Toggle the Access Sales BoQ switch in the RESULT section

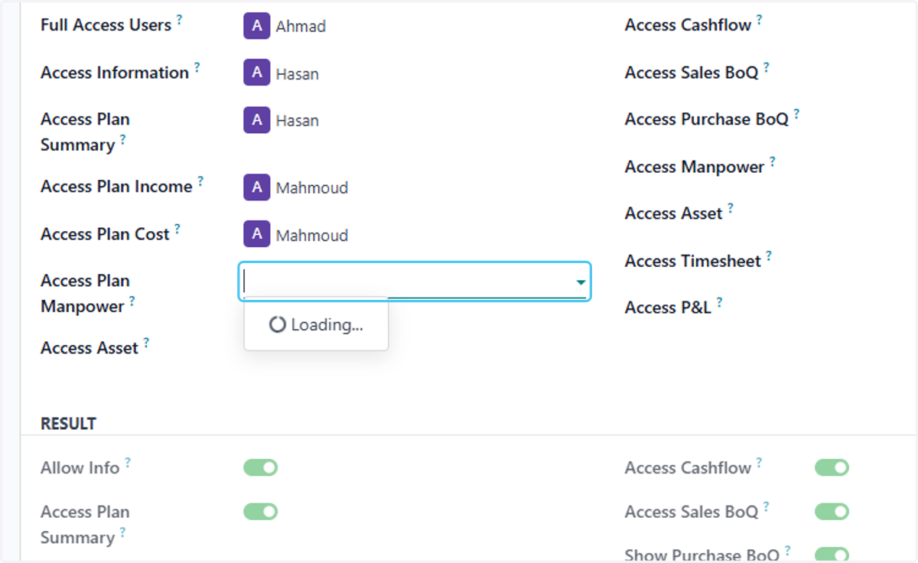(832, 512)
